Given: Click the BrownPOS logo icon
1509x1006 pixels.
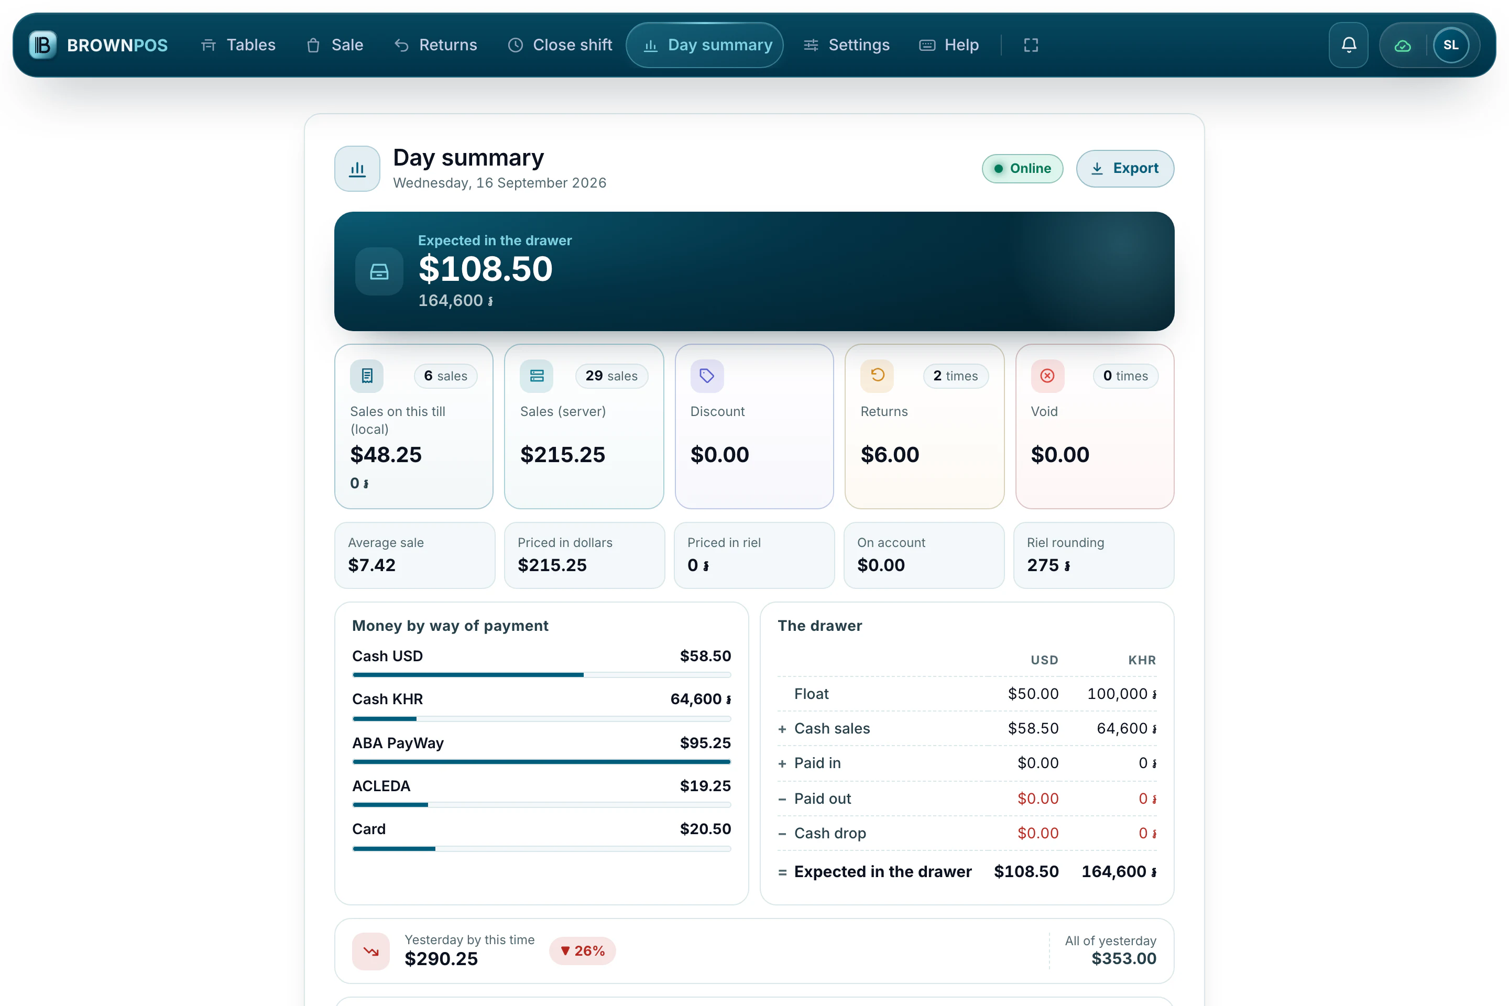Looking at the screenshot, I should [x=43, y=45].
